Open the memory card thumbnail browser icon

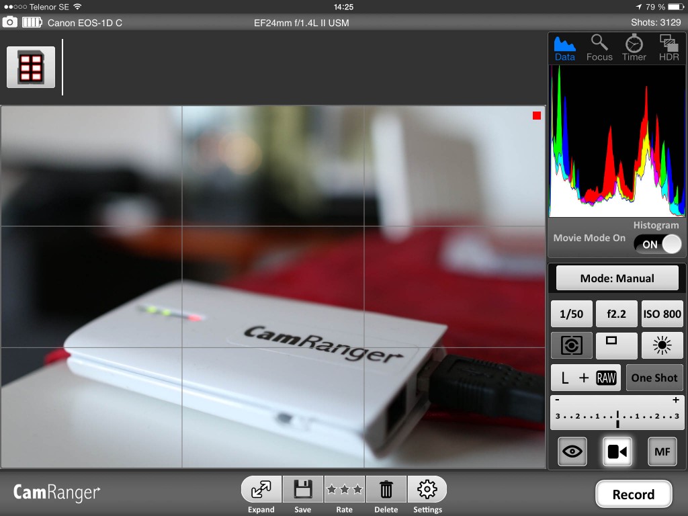pyautogui.click(x=31, y=67)
